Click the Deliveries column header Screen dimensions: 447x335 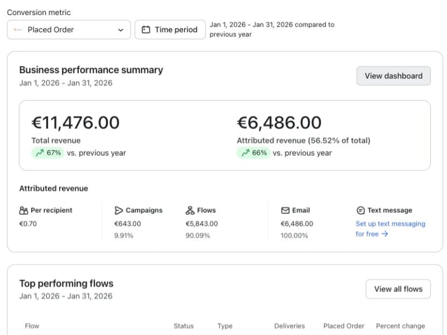pyautogui.click(x=290, y=326)
